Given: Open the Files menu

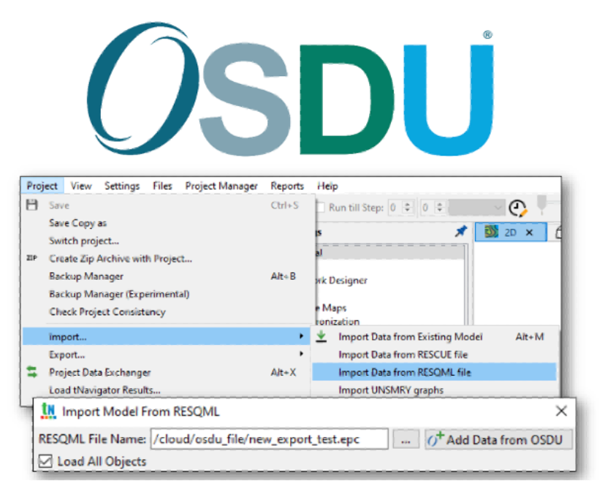Looking at the screenshot, I should [x=162, y=186].
